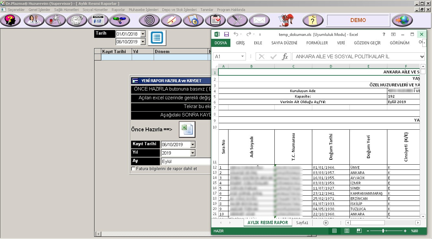Click the insert function fx icon
The image size is (432, 239).
tap(285, 57)
